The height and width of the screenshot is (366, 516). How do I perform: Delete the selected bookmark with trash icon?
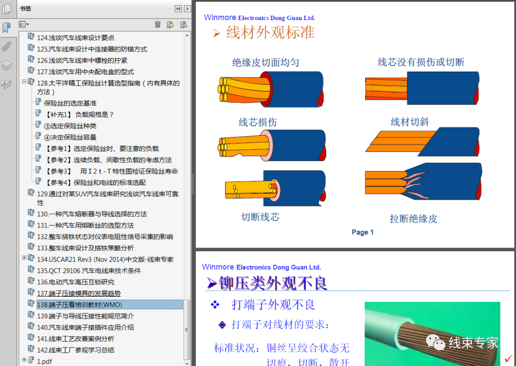click(158, 24)
